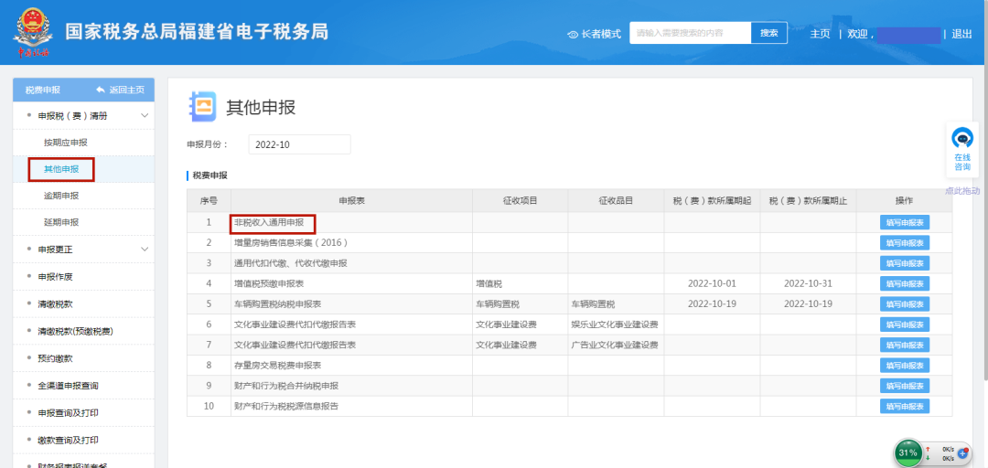Fill in form for 车辆购置税纳税申报表

(x=904, y=303)
